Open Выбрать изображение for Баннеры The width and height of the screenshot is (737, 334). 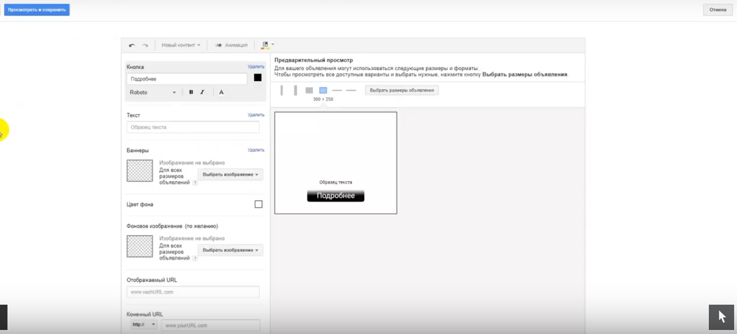click(230, 174)
